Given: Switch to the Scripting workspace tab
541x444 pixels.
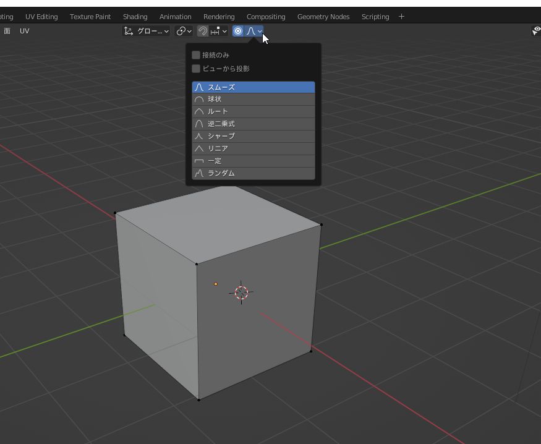Looking at the screenshot, I should pos(375,17).
